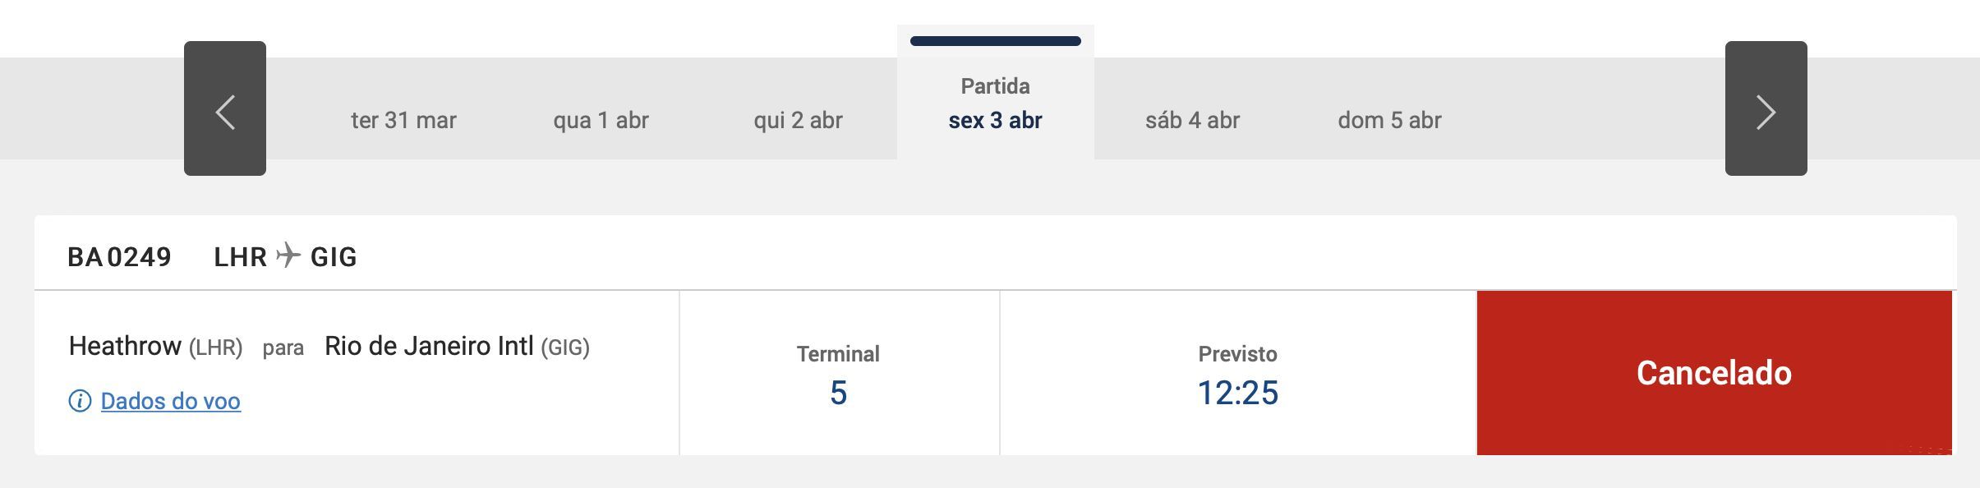The width and height of the screenshot is (1980, 488).
Task: Click the Previsto 12:25 time
Action: click(x=1237, y=393)
